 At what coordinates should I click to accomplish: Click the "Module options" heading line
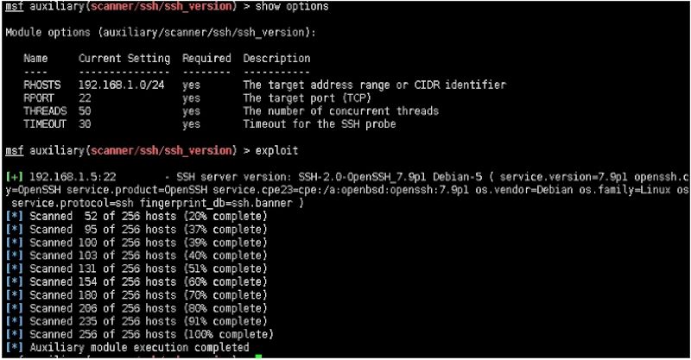161,33
